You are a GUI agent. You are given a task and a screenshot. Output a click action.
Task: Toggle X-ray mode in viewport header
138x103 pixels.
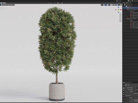coord(111,5)
